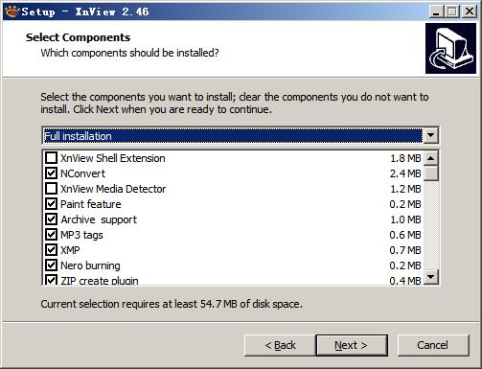
Task: Uncheck the MP3 tags checkbox
Action: pyautogui.click(x=51, y=235)
